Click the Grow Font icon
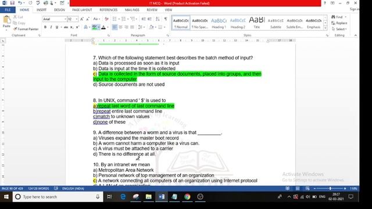Image resolution: width=372 pixels, height=209 pixels. (82, 19)
